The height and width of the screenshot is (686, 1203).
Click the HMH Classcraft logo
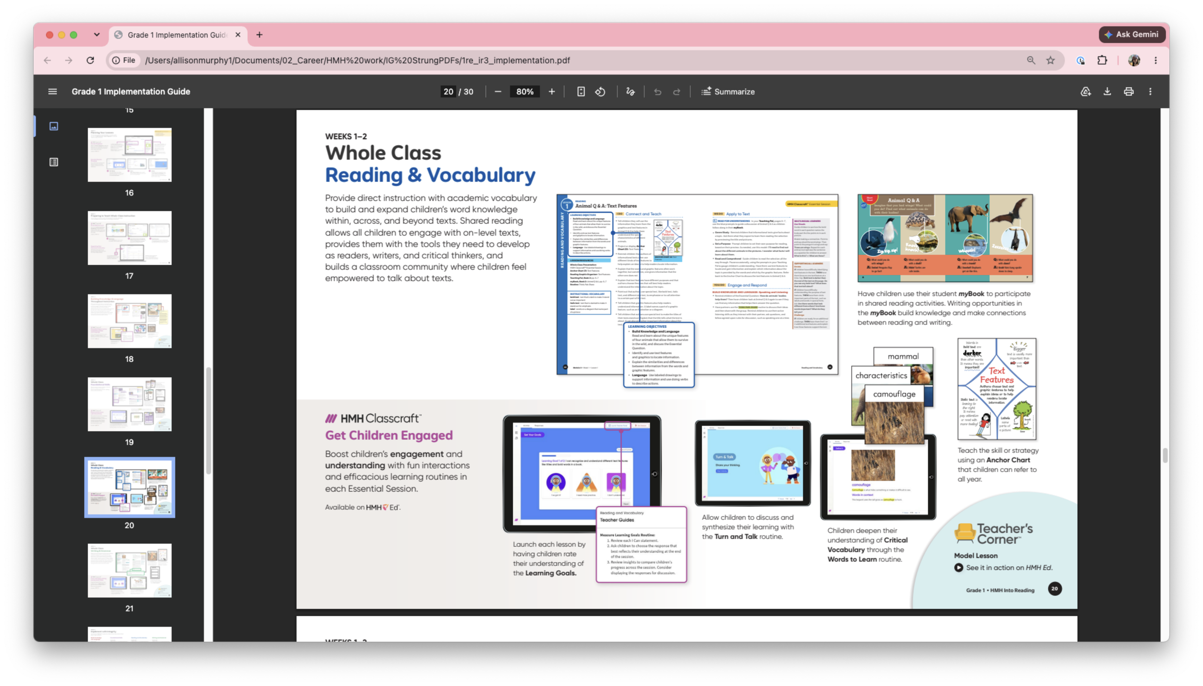(373, 418)
